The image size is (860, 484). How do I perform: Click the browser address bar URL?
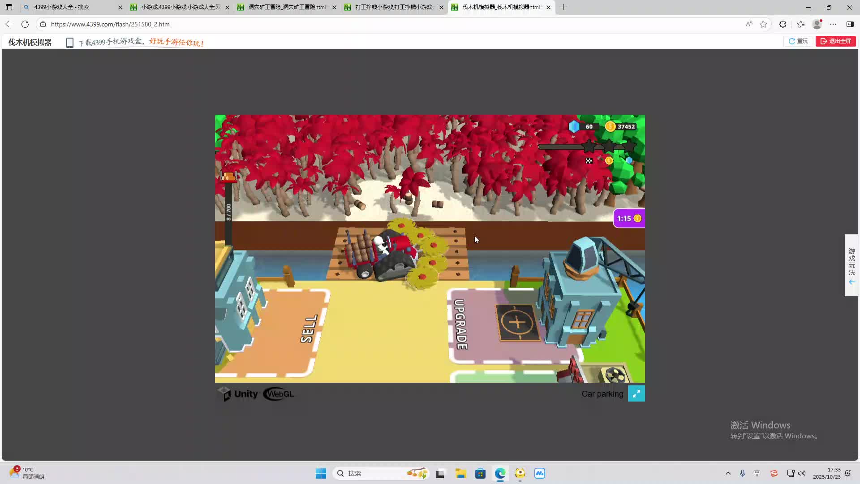(110, 24)
